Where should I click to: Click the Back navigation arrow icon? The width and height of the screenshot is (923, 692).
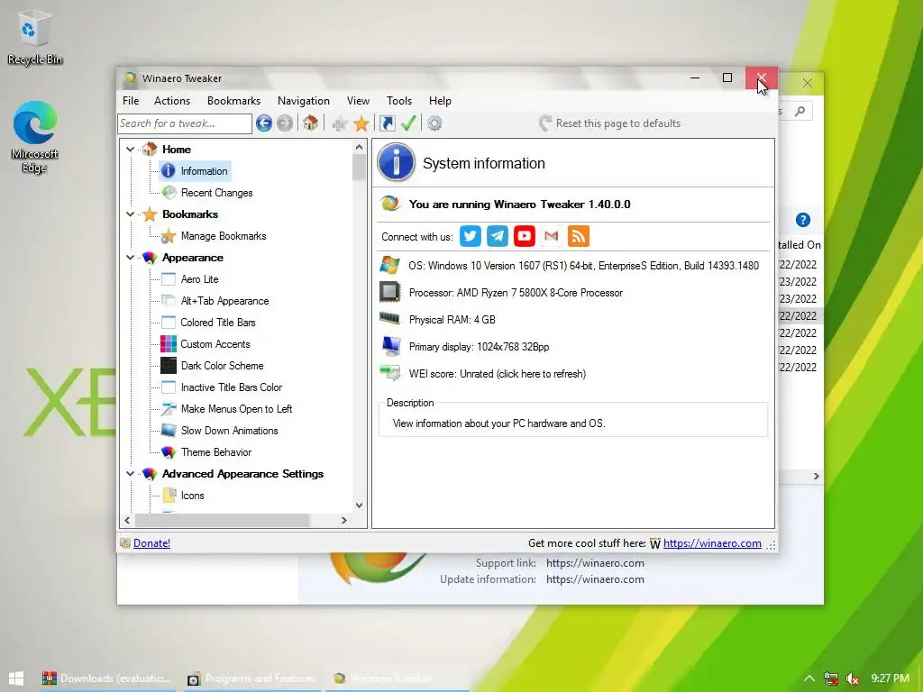pyautogui.click(x=264, y=123)
